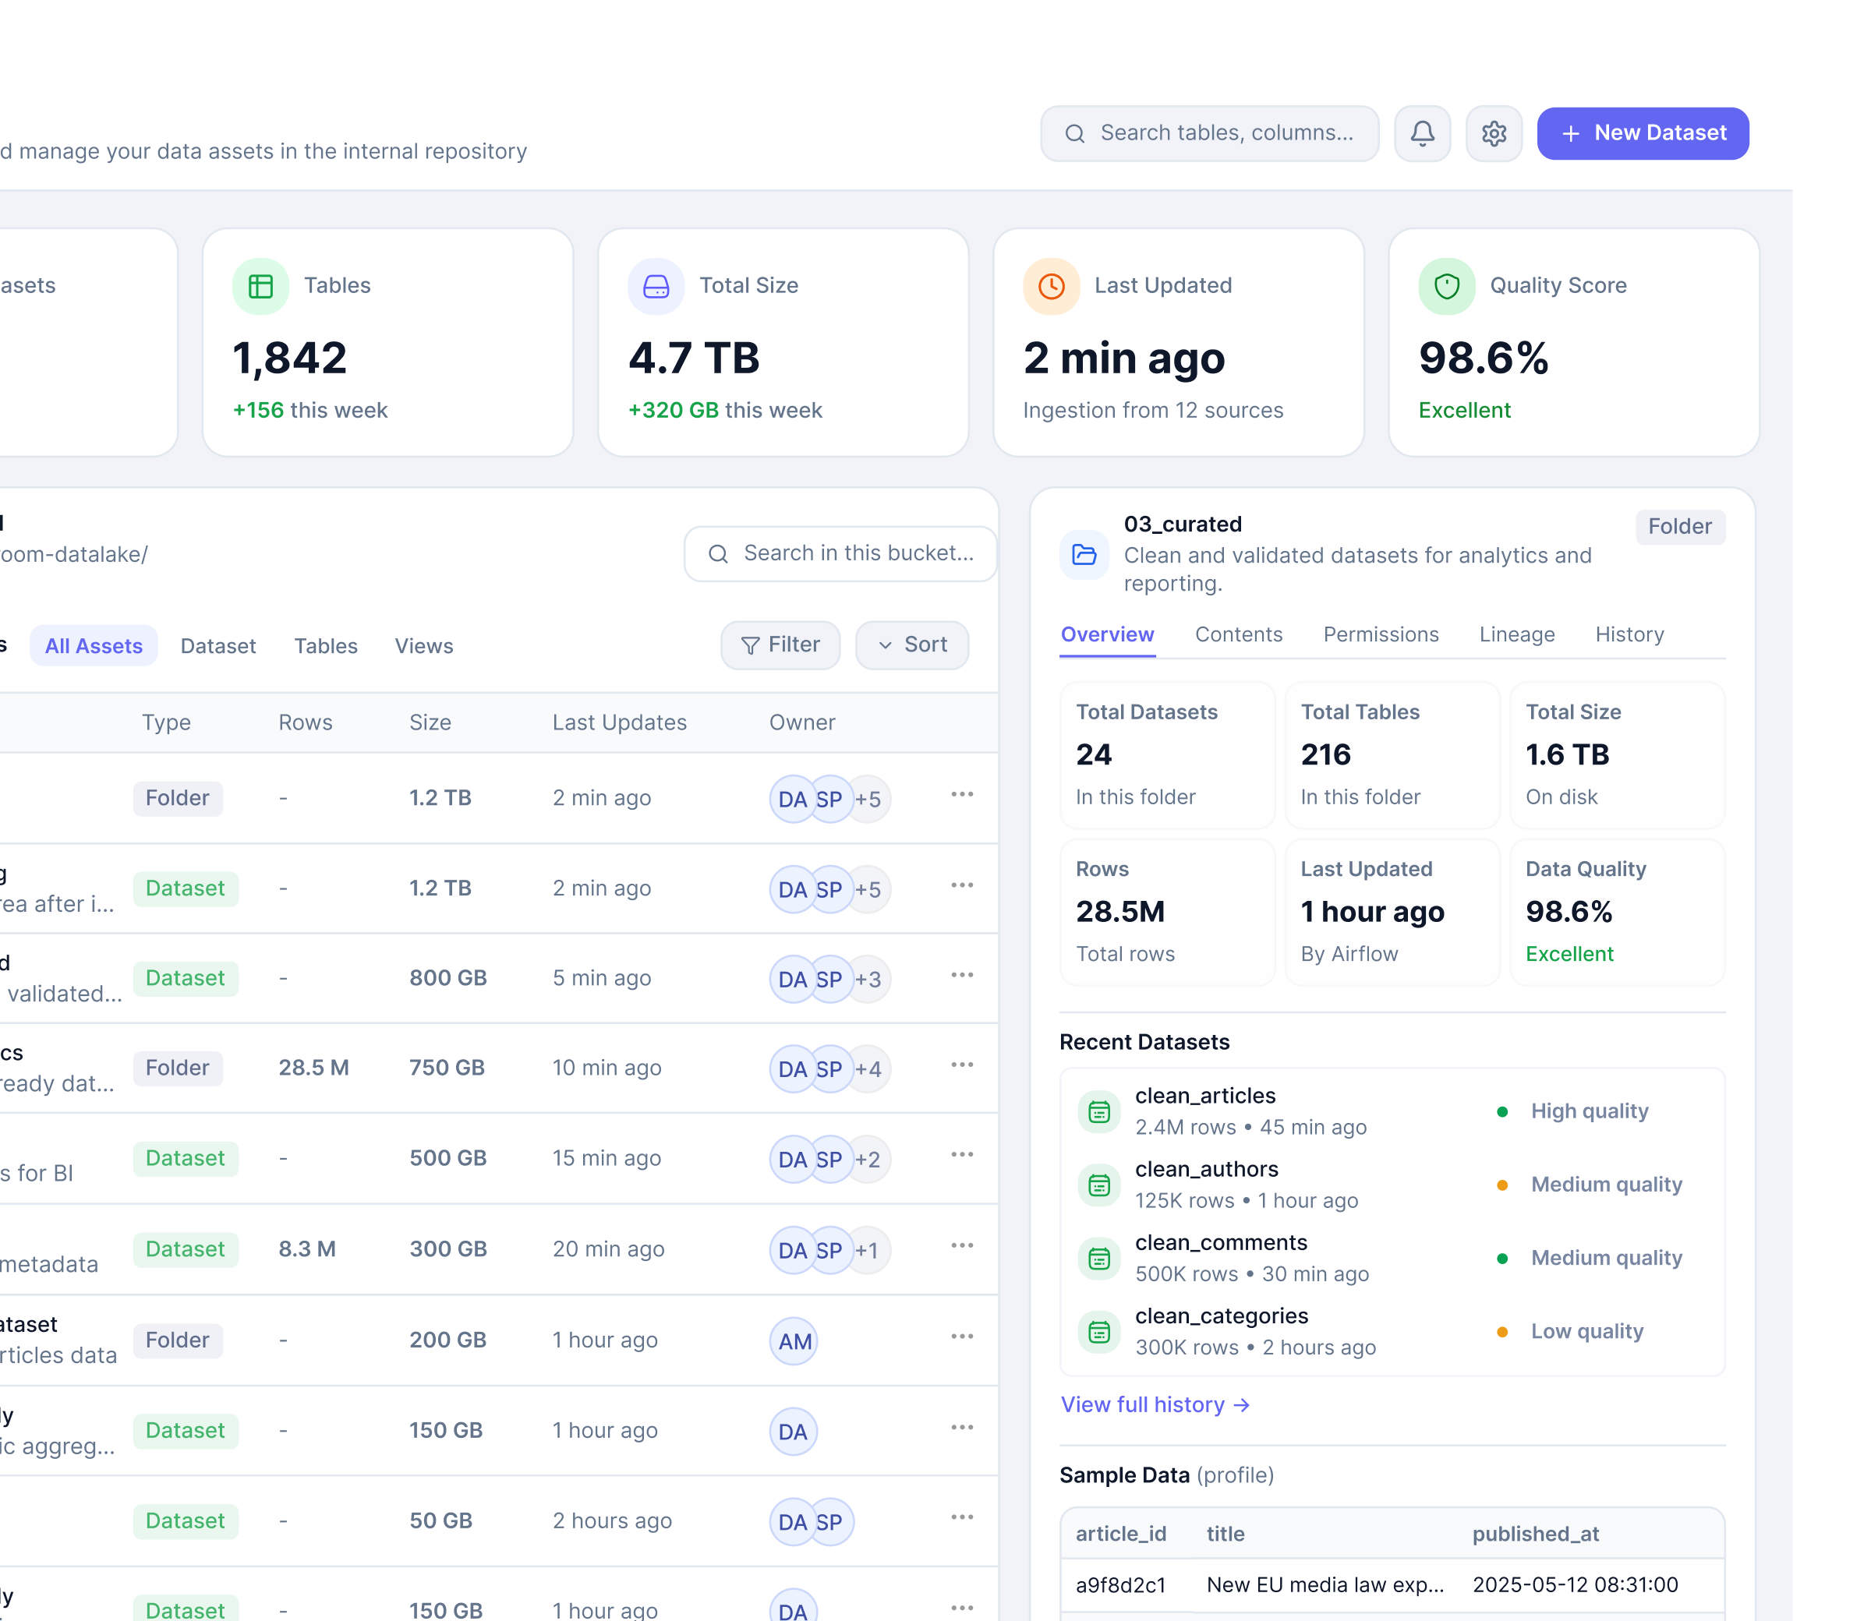
Task: Open the Filter button
Action: 780,645
